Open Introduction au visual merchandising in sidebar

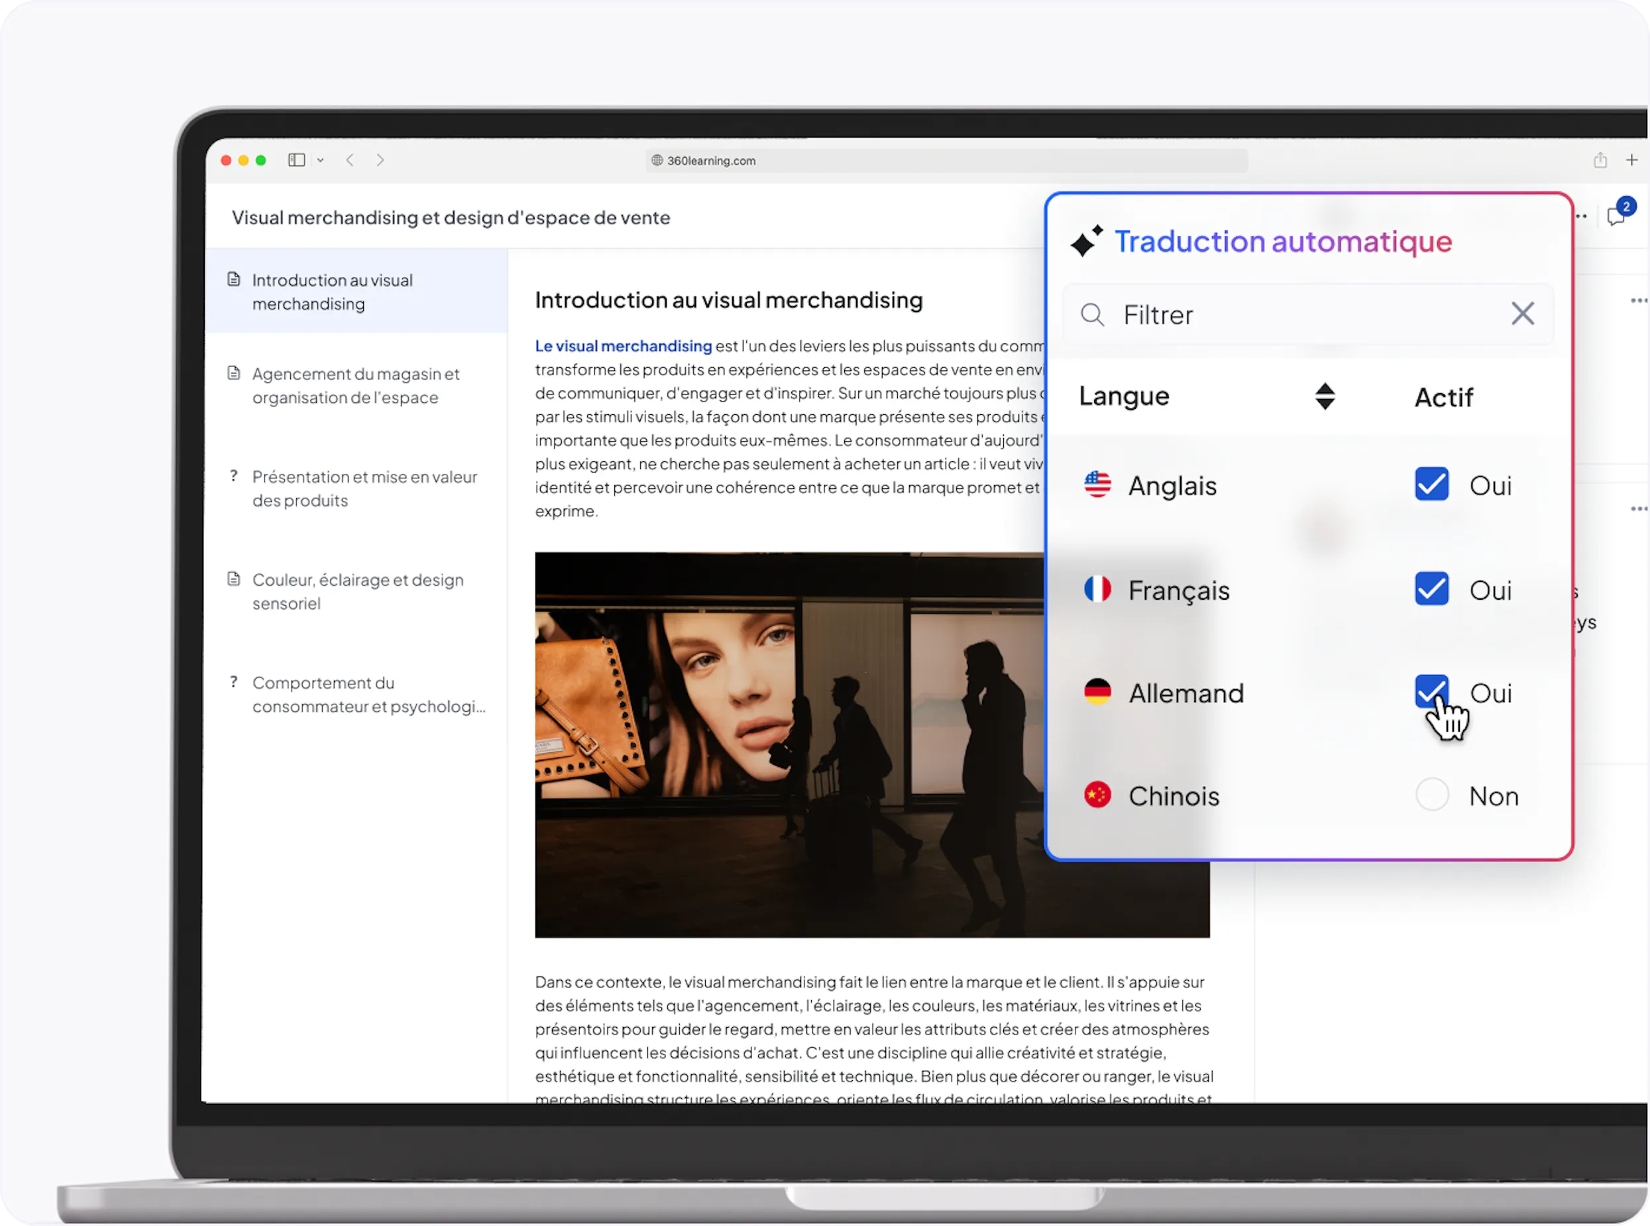(357, 292)
